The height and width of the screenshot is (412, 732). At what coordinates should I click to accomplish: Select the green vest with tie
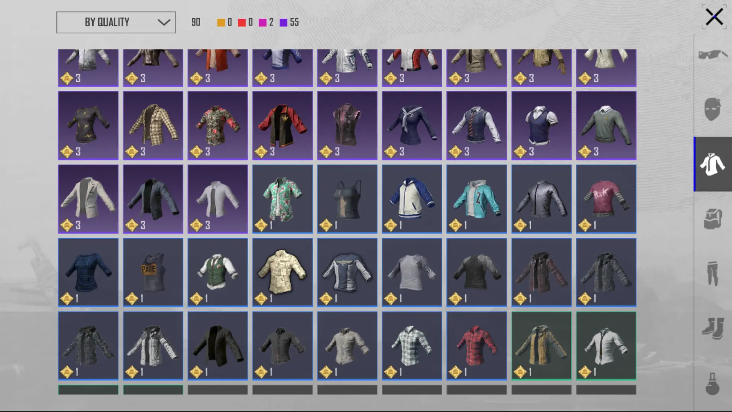[x=218, y=272]
